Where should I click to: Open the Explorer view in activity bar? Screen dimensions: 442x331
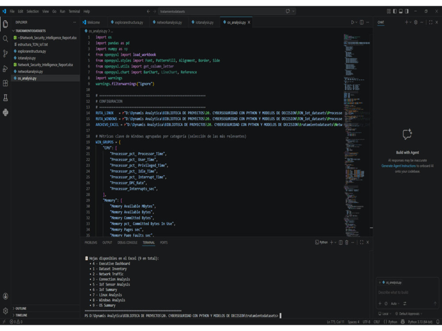5,24
